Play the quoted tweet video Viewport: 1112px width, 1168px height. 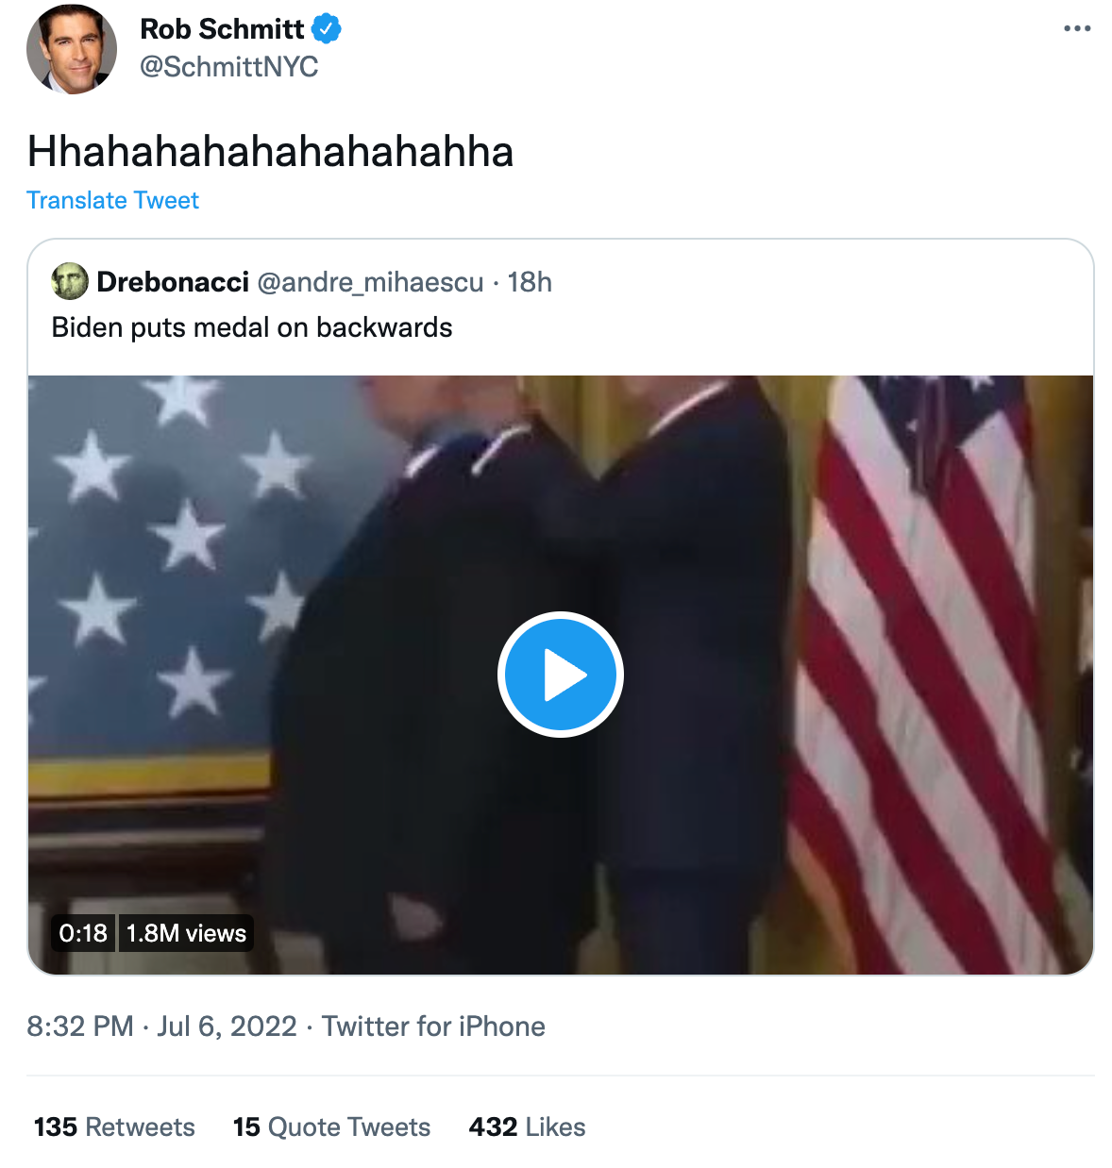click(x=560, y=675)
